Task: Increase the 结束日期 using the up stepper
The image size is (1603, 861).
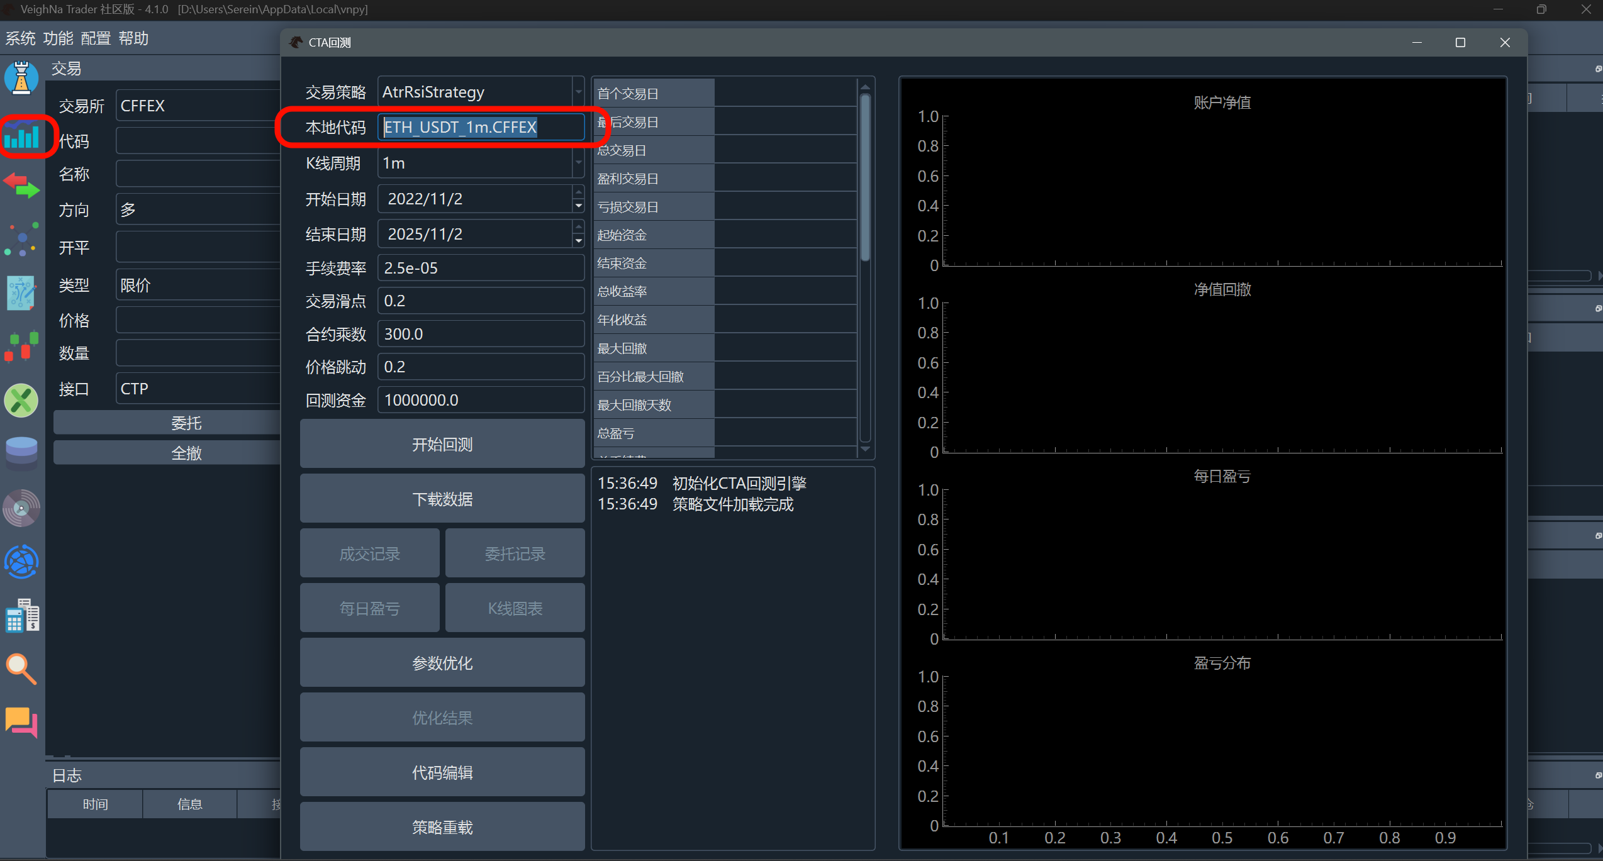Action: click(x=578, y=227)
